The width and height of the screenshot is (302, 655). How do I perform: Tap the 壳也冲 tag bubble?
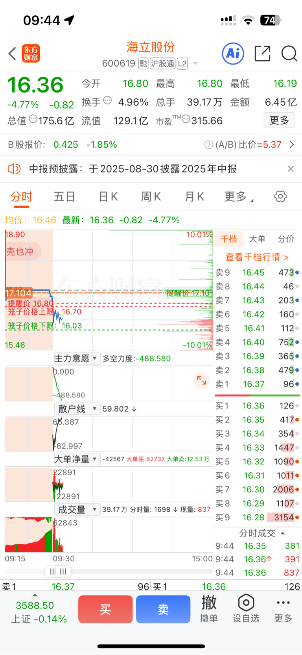click(x=22, y=251)
